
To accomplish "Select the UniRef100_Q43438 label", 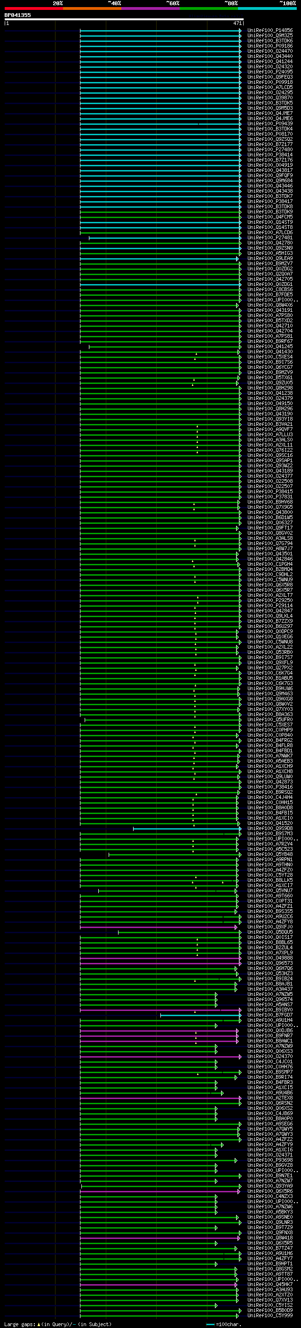I will pos(270,191).
